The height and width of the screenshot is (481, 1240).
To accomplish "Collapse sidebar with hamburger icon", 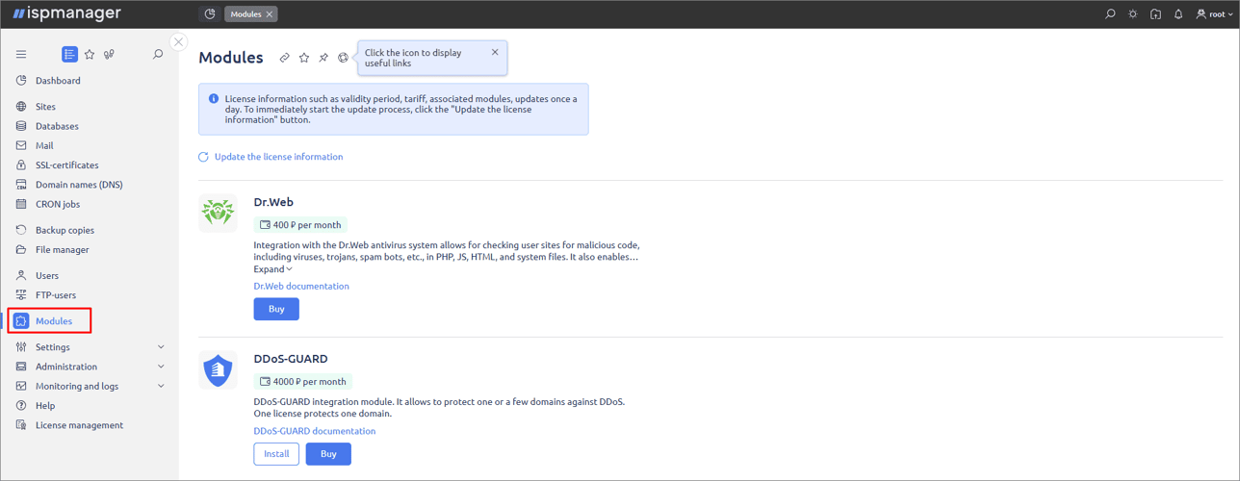I will (21, 55).
